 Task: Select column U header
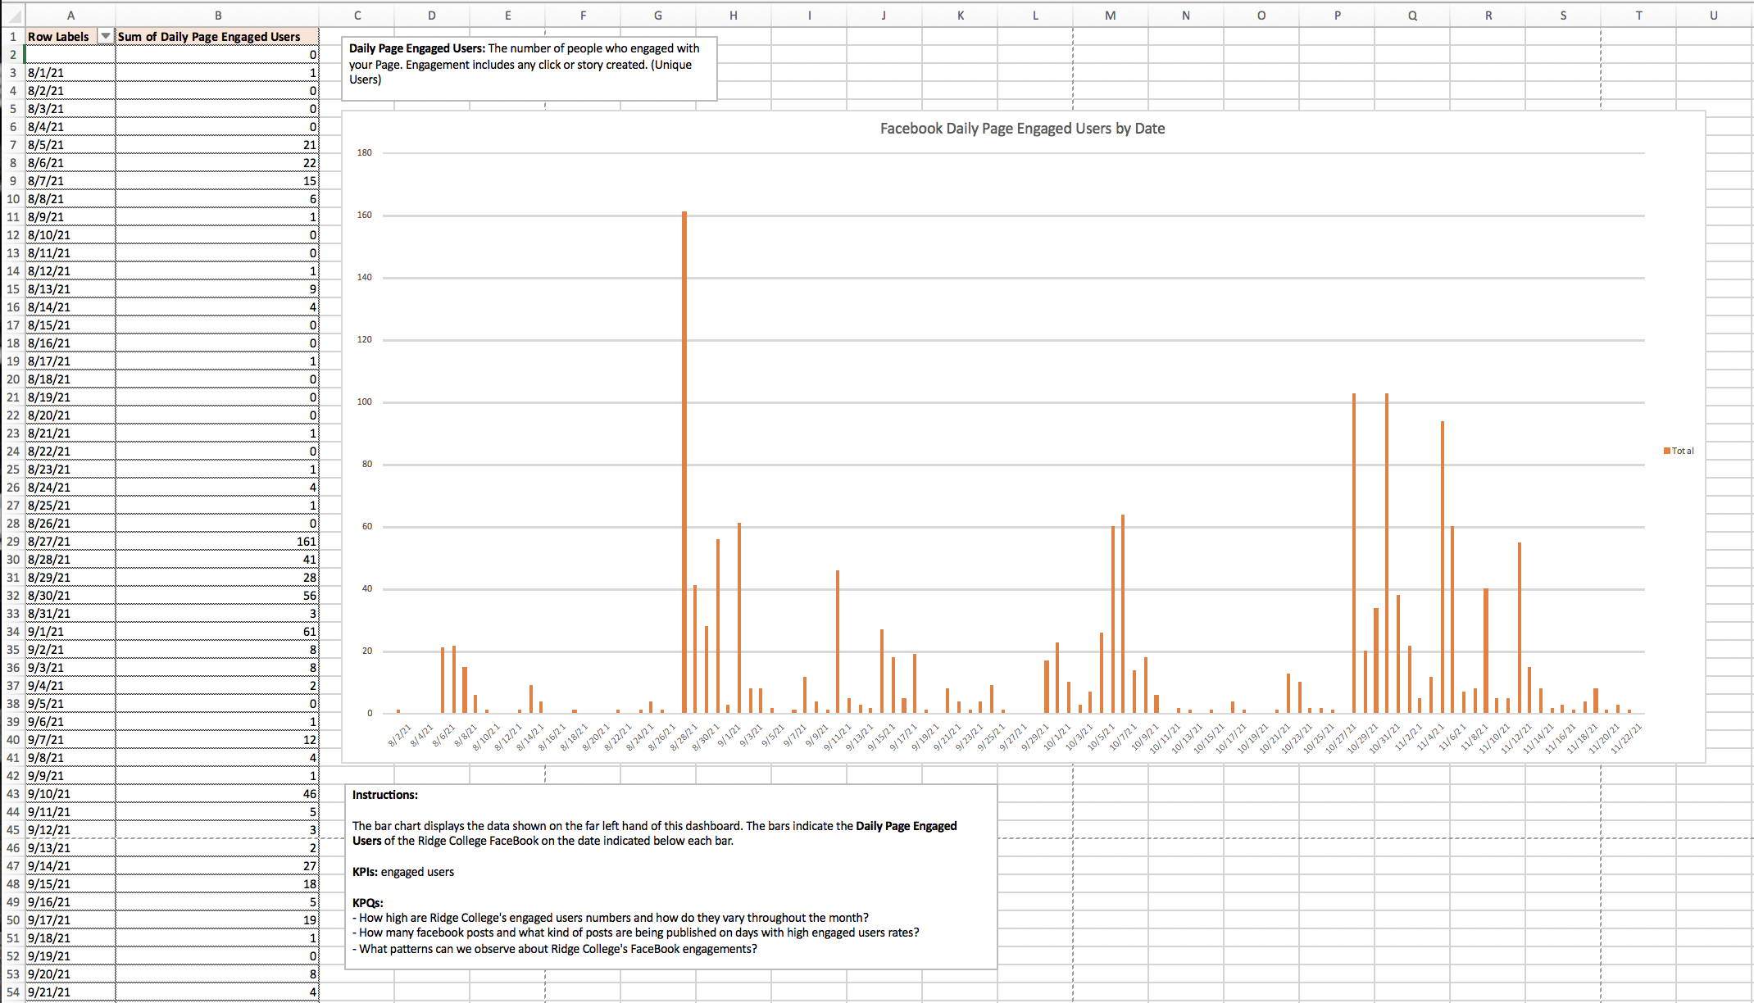(1713, 15)
